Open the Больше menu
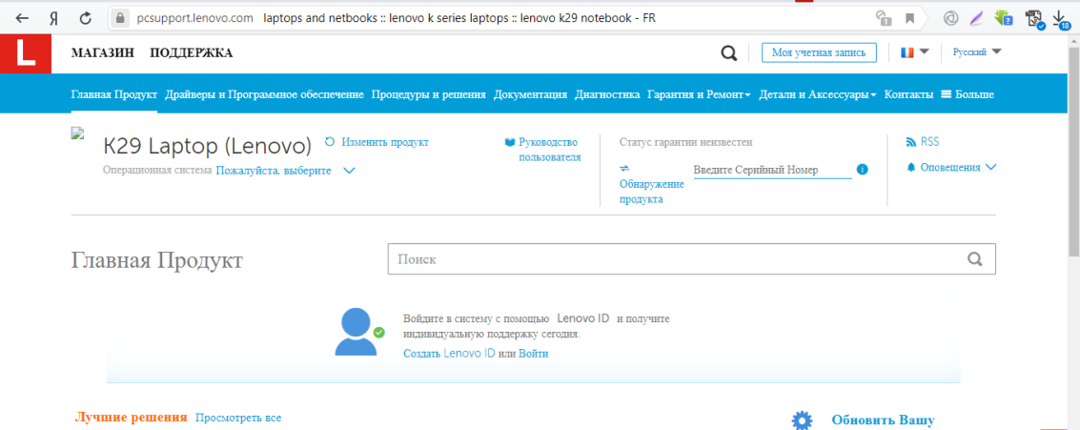1080x430 pixels. click(968, 94)
